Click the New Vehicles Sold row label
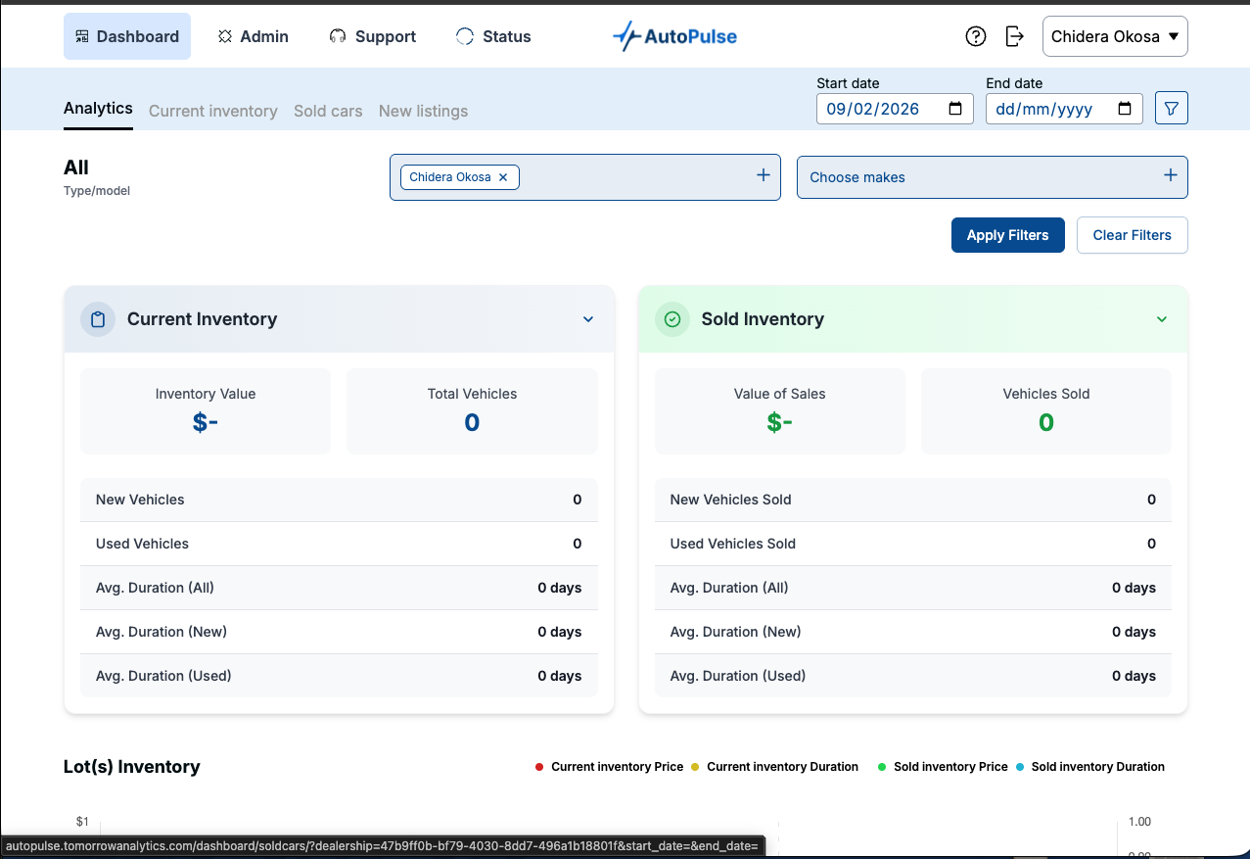Screen dimensions: 1250x859 [x=731, y=500]
